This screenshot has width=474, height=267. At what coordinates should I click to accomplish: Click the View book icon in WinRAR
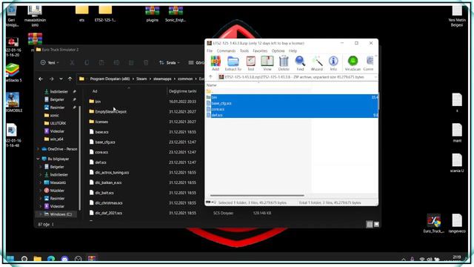pyautogui.click(x=267, y=63)
